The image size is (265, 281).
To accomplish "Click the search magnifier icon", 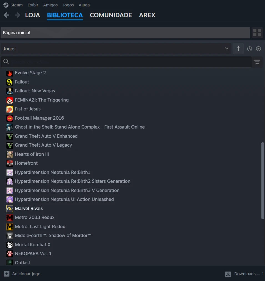I will pos(6,61).
